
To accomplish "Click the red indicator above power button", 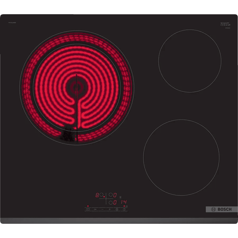I will (x=88, y=206).
